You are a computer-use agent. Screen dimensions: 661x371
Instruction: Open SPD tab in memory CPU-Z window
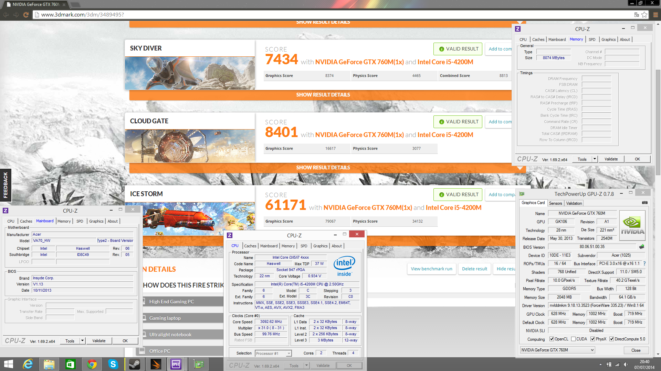point(592,40)
